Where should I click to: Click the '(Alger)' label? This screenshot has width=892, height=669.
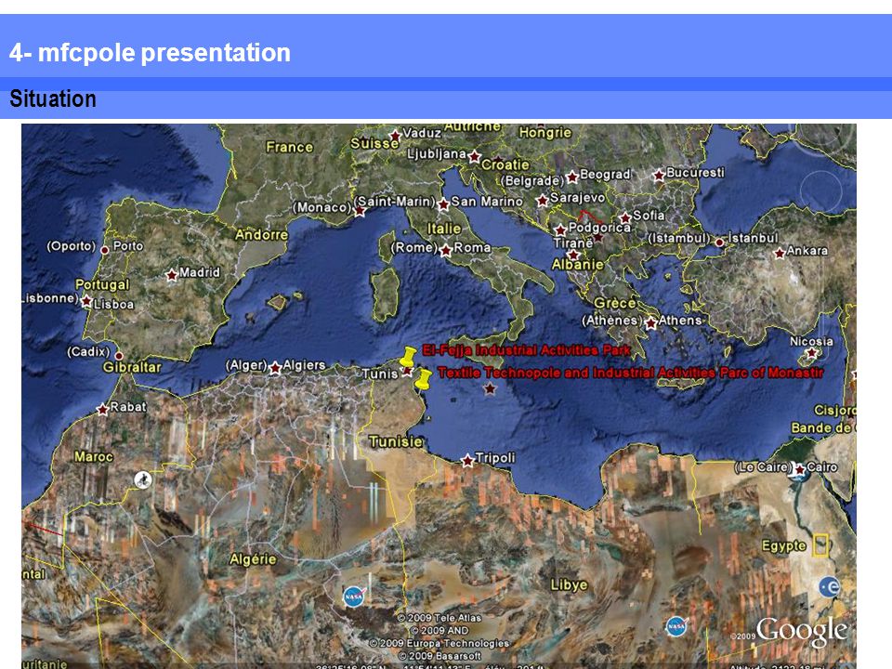click(x=246, y=364)
